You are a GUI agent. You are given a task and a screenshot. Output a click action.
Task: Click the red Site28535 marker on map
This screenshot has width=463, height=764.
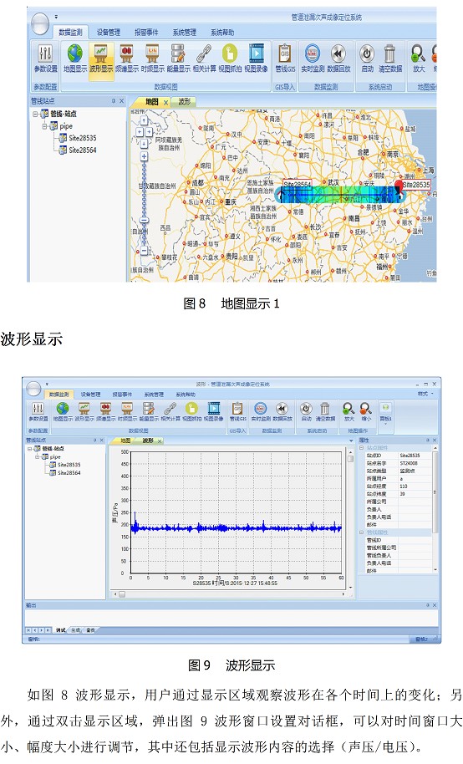click(399, 186)
